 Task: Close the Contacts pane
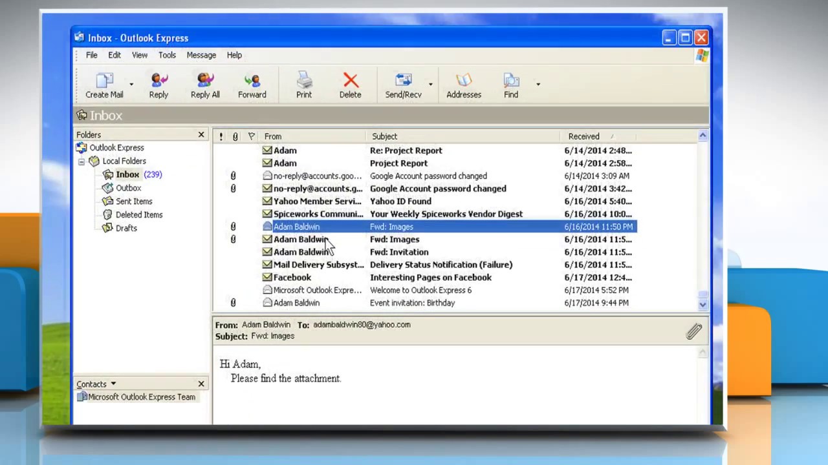click(x=201, y=384)
